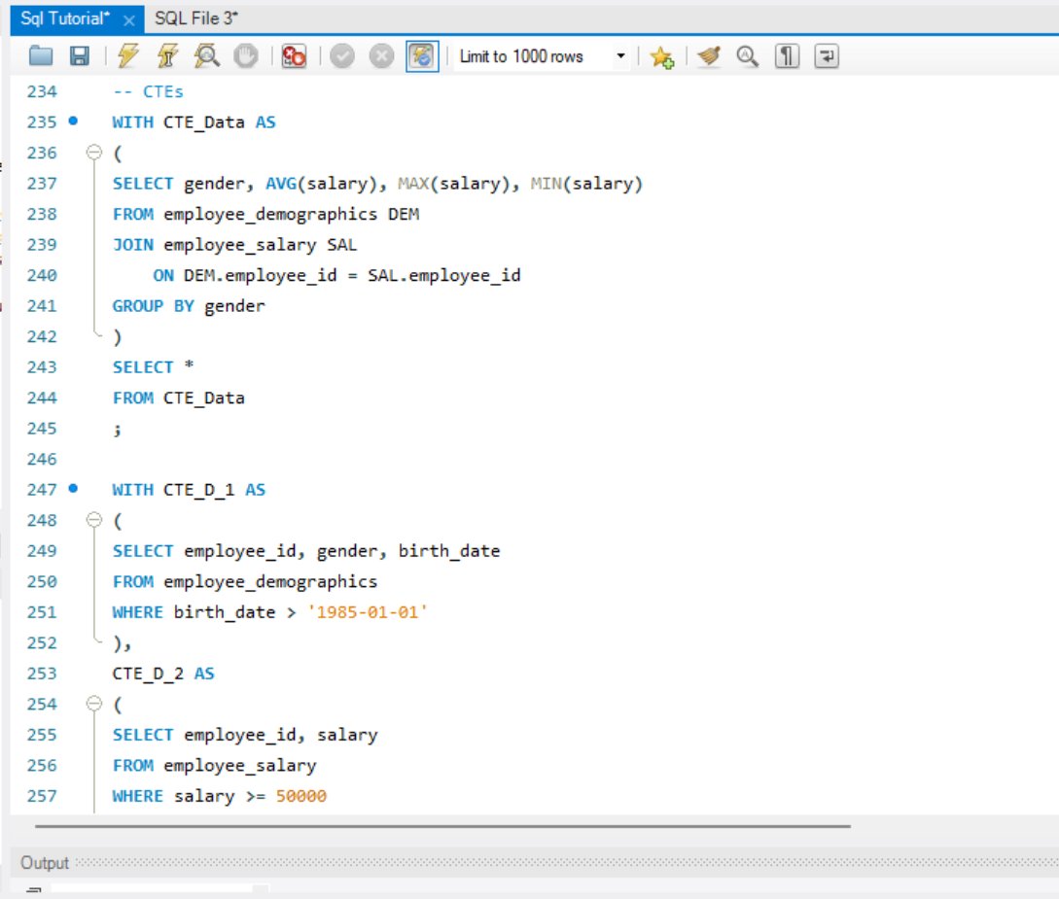Click the -- CTEs comment line
The width and height of the screenshot is (1059, 899).
148,91
